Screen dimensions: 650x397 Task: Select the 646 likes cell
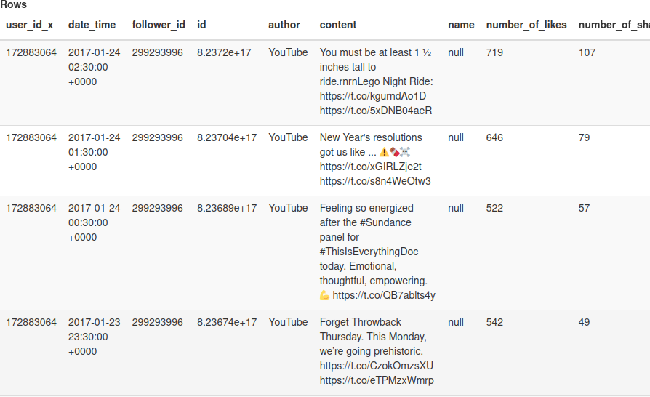494,137
